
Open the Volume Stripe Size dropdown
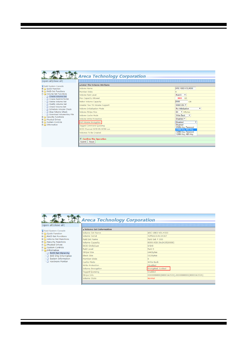point(179,112)
